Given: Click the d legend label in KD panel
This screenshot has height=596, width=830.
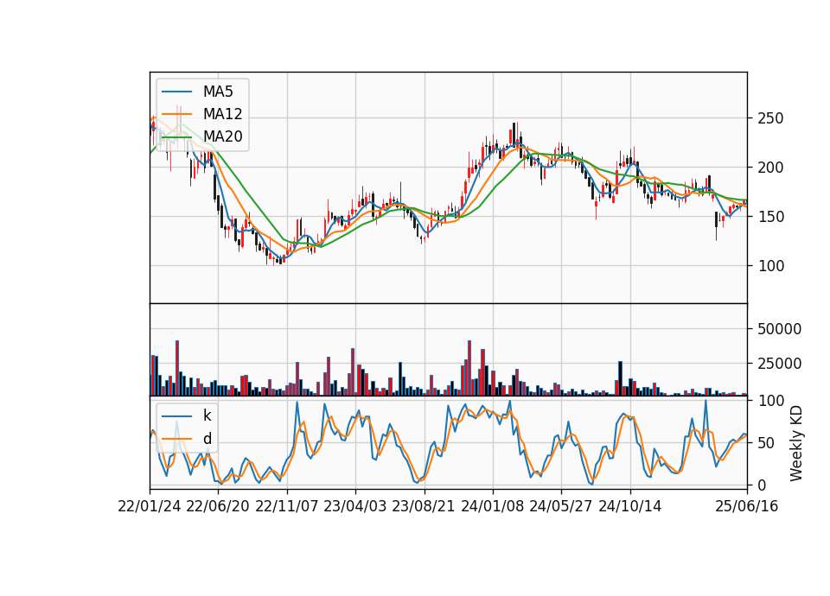Looking at the screenshot, I should click(207, 439).
